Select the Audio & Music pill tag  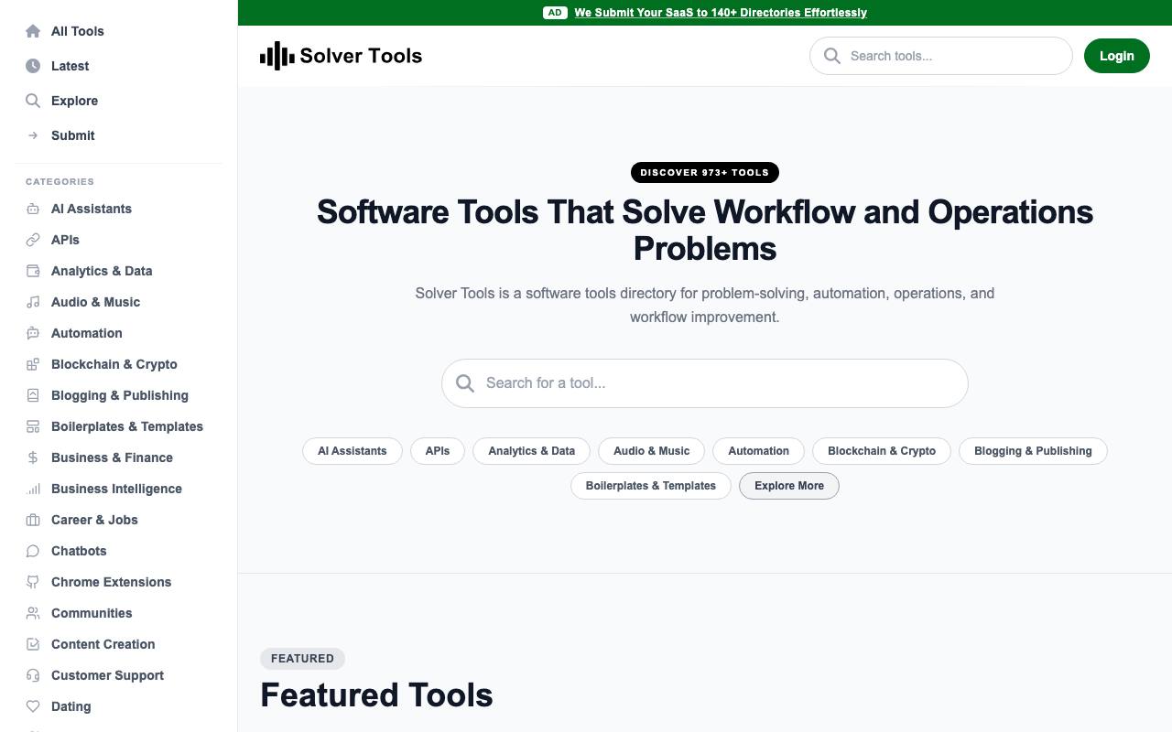point(652,451)
